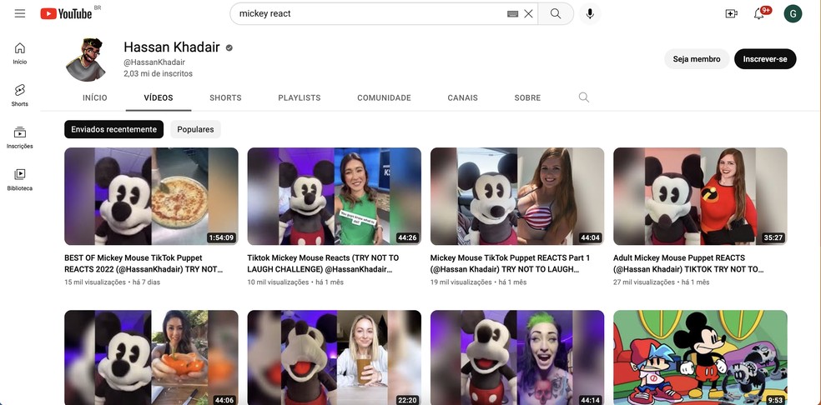Screen dimensions: 821x405
Task: Sort videos by Populares chip
Action: click(x=195, y=129)
